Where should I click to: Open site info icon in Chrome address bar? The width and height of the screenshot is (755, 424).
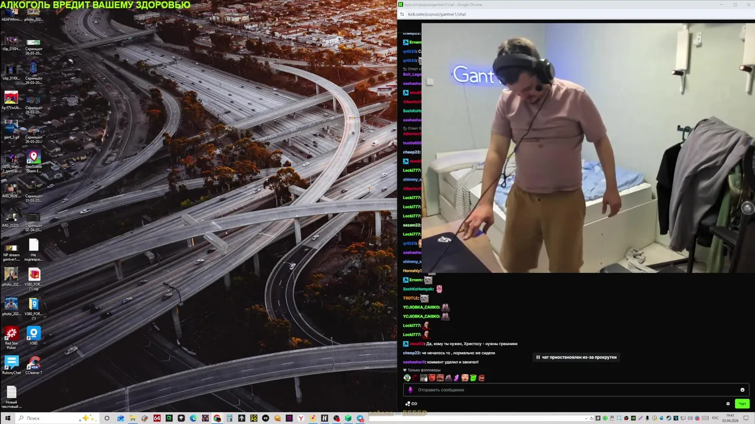tap(402, 14)
